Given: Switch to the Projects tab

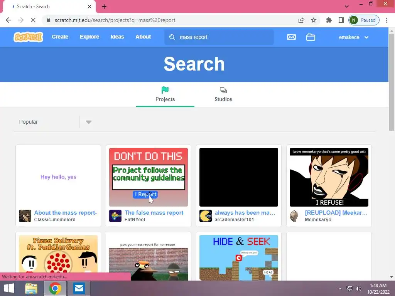Looking at the screenshot, I should tap(165, 95).
